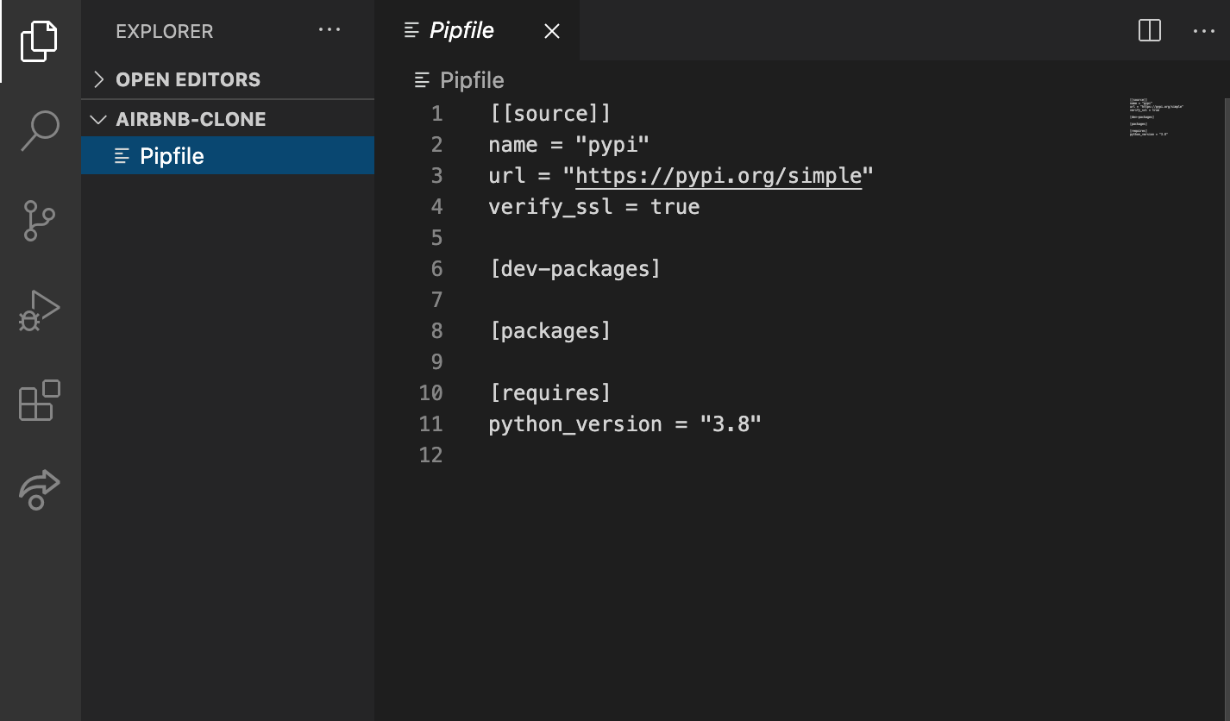
Task: Click the file icon in Pipfile tab
Action: 411,31
